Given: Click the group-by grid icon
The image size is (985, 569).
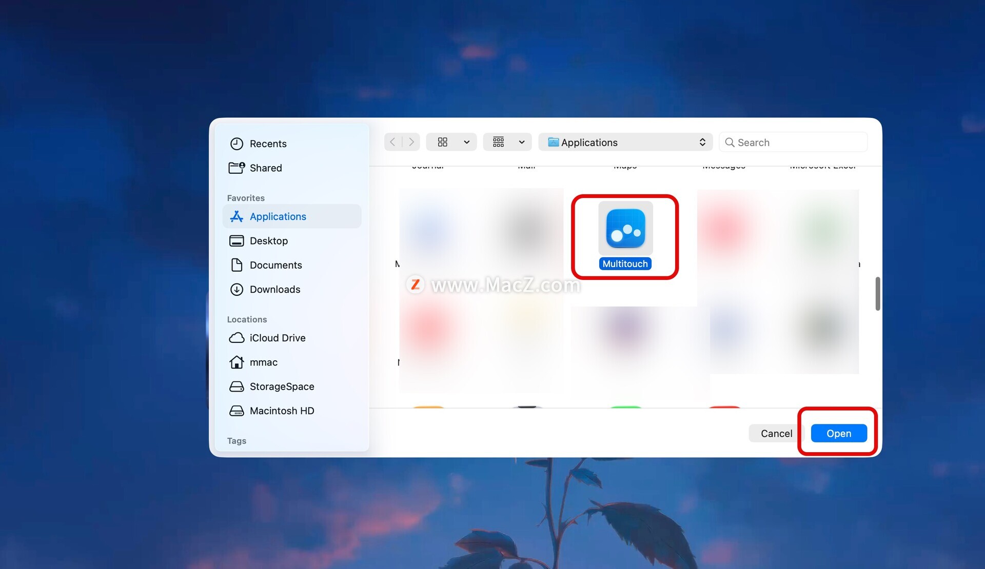Looking at the screenshot, I should (x=499, y=142).
